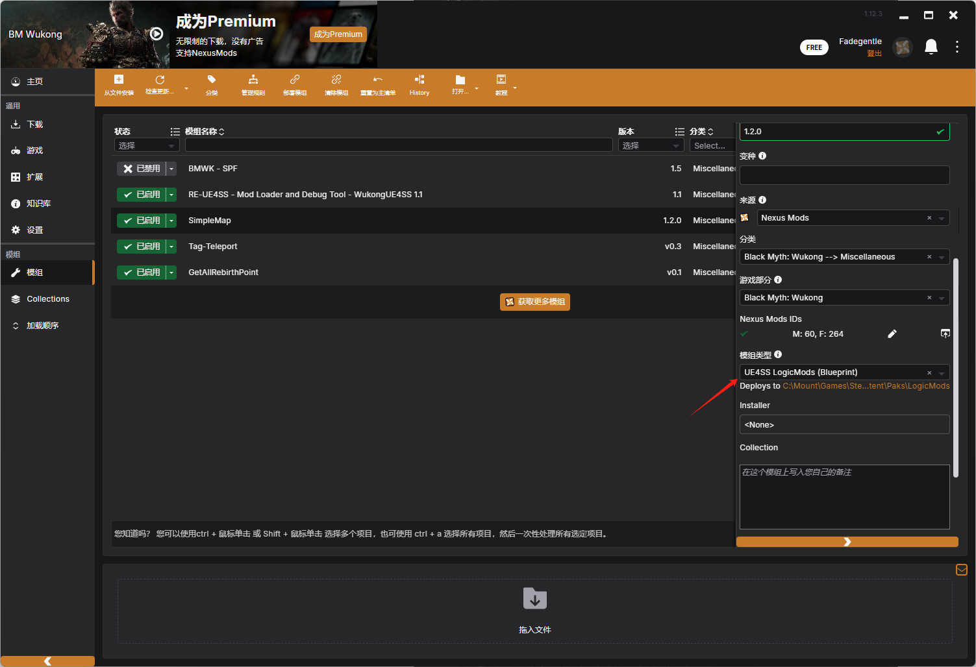
Task: Open 设置 settings in sidebar
Action: [47, 230]
